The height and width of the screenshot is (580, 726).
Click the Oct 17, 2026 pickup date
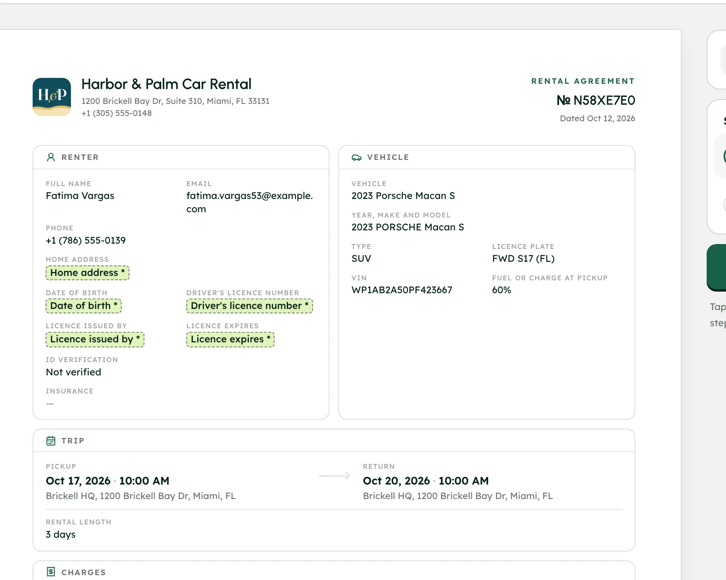pyautogui.click(x=78, y=481)
